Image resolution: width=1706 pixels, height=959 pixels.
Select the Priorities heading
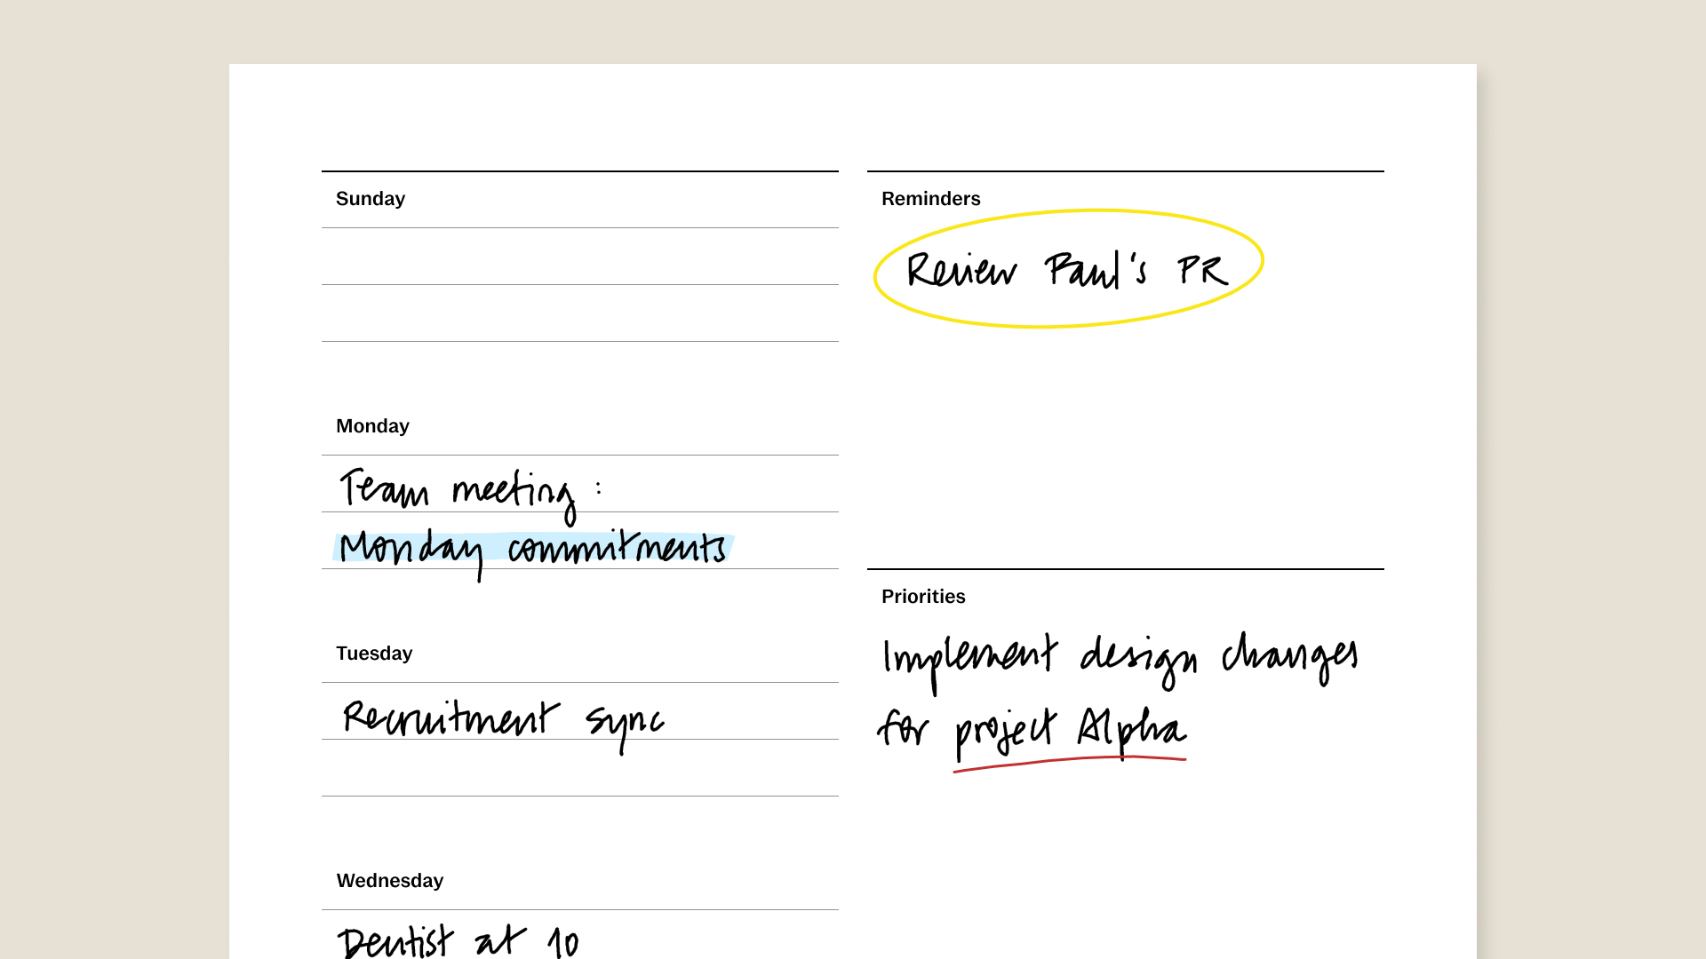[x=923, y=597]
